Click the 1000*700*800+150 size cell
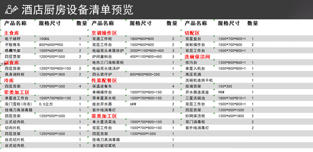The image size is (313, 152). (x=146, y=122)
